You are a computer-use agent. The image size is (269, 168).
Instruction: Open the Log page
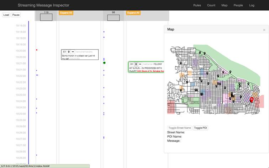pos(252,5)
